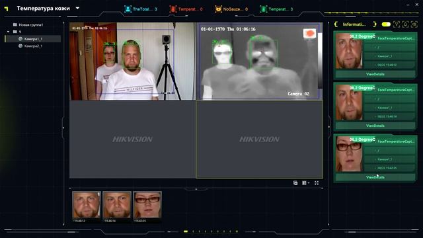Open woman's face photo on 36.5 DegreeC card
423x238 pixels.
point(349,154)
